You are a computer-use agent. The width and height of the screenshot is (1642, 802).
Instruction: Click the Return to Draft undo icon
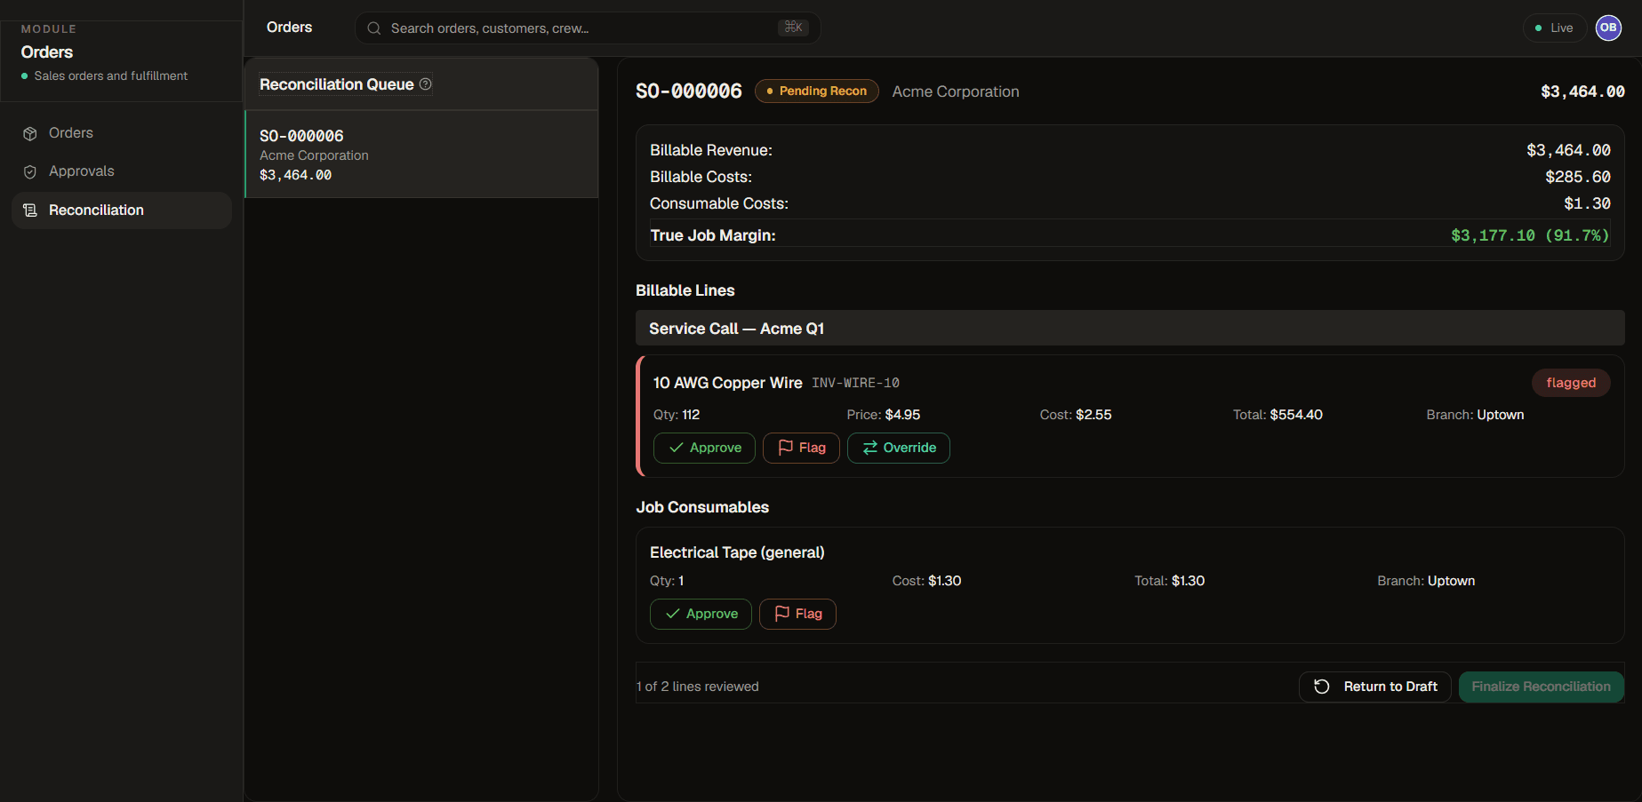[1322, 687]
